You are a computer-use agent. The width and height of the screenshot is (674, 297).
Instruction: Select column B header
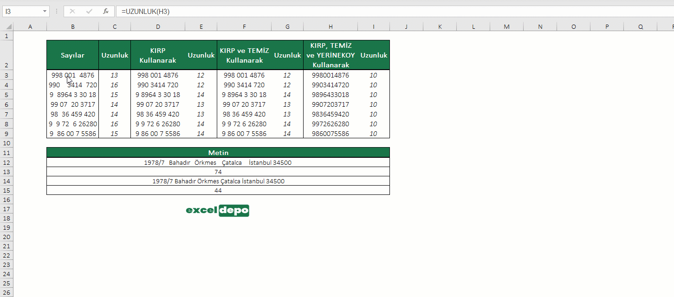pos(73,27)
